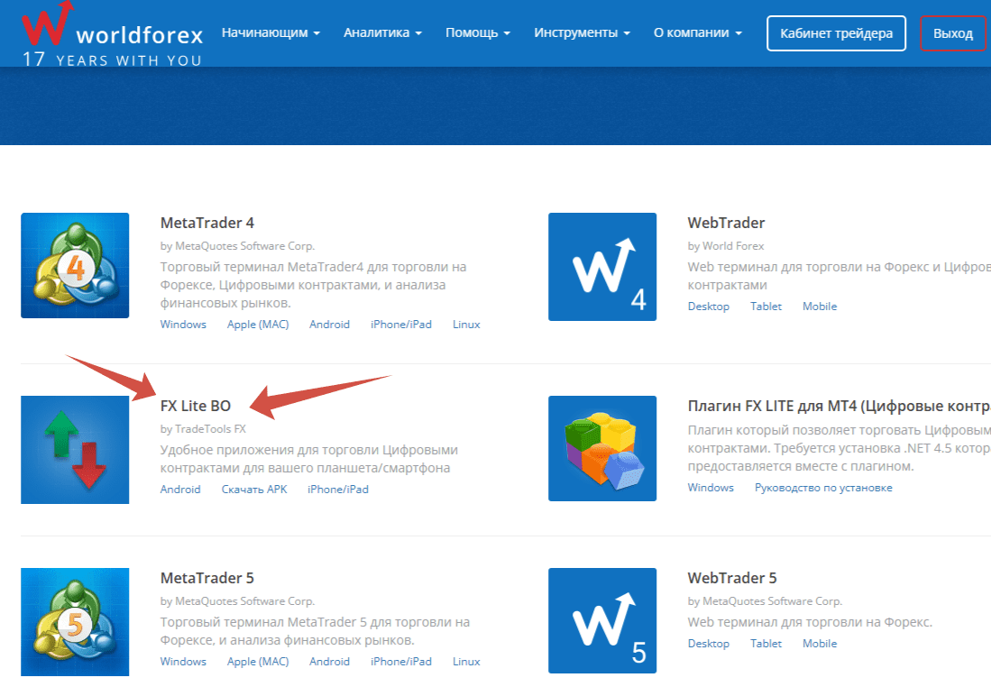This screenshot has height=696, width=991.
Task: Click Скачать APK link for FX Lite BO
Action: (x=254, y=490)
